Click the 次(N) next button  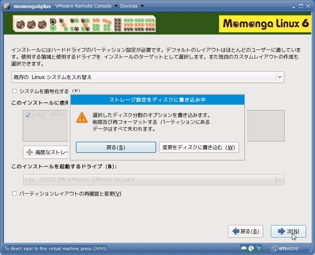click(x=289, y=231)
